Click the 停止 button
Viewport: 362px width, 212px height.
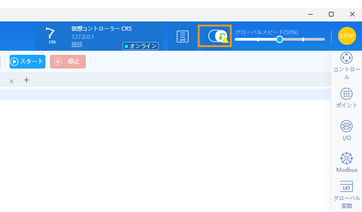pos(68,62)
